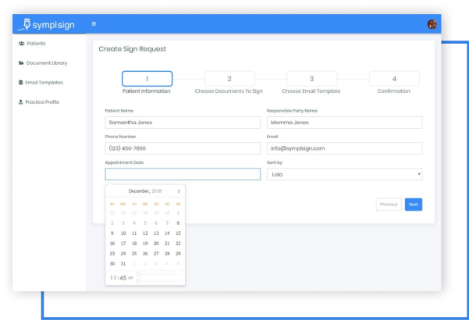469x320 pixels.
Task: Click the hour slider handle in time picker
Action: pyautogui.click(x=139, y=275)
